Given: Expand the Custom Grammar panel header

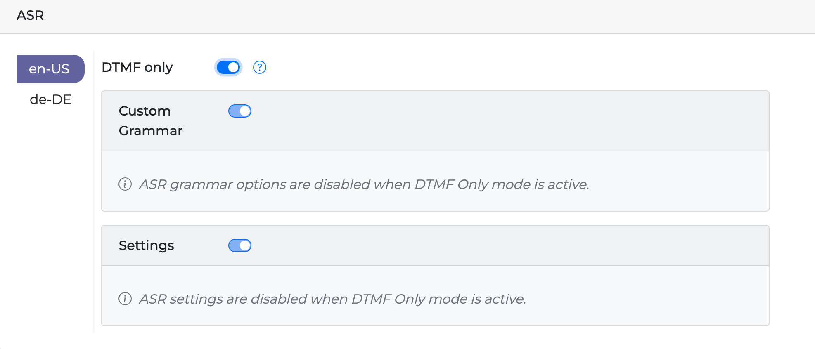Looking at the screenshot, I should pos(495,121).
